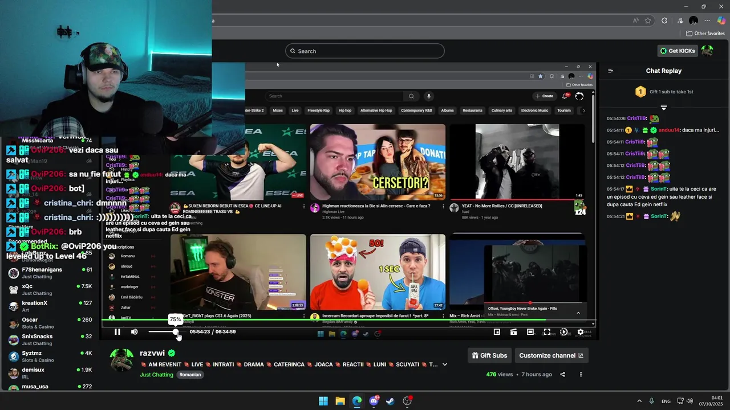This screenshot has height=410, width=730.
Task: Expand the stream title chevron
Action: click(x=445, y=364)
